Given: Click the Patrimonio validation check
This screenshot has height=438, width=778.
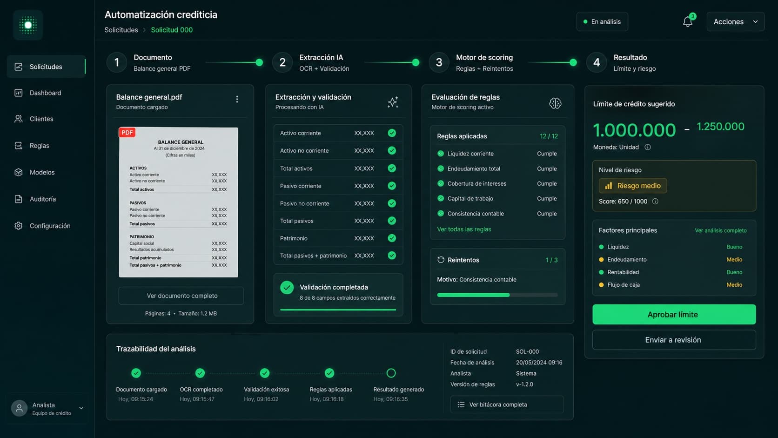Looking at the screenshot, I should 392,238.
